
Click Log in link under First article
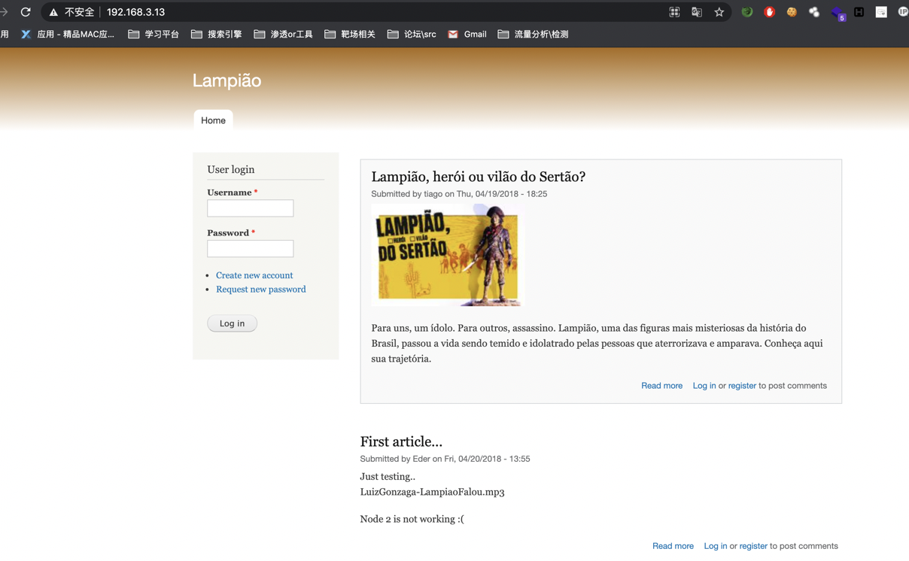pos(716,546)
